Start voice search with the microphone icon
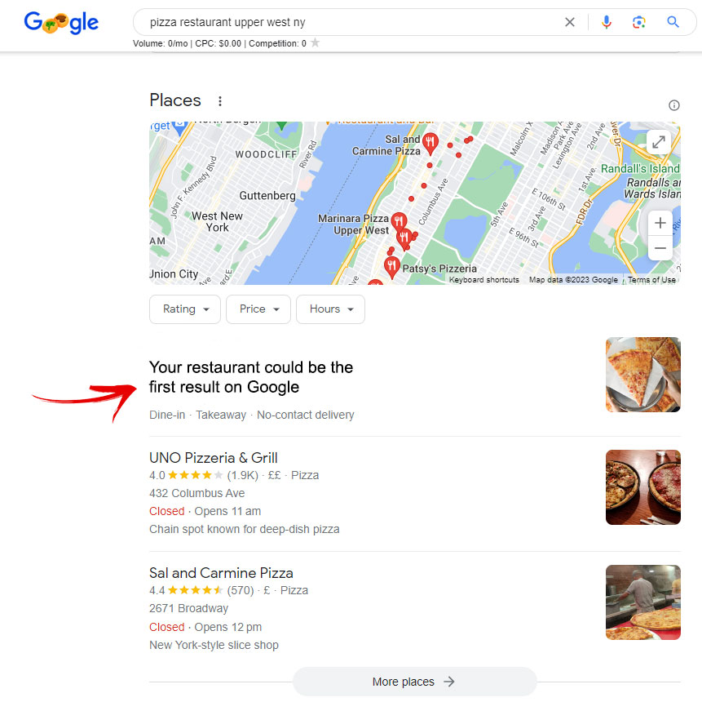Screen dimensions: 702x702 (x=606, y=22)
